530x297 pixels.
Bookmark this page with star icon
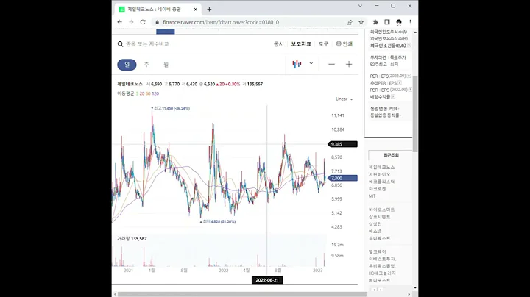point(361,22)
